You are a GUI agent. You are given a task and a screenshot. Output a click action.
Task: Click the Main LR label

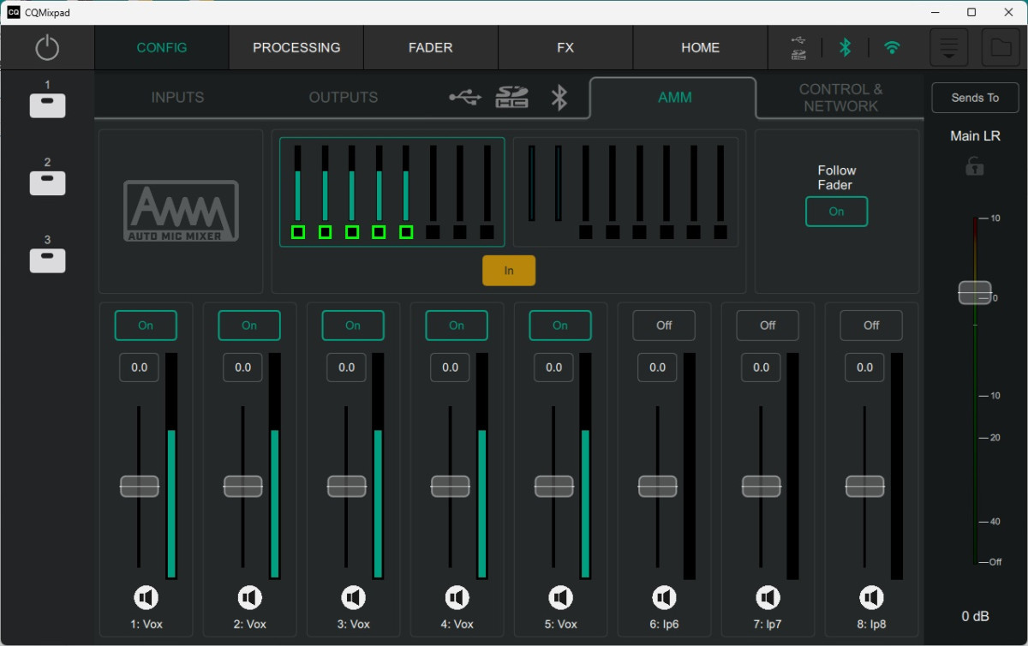tap(975, 136)
